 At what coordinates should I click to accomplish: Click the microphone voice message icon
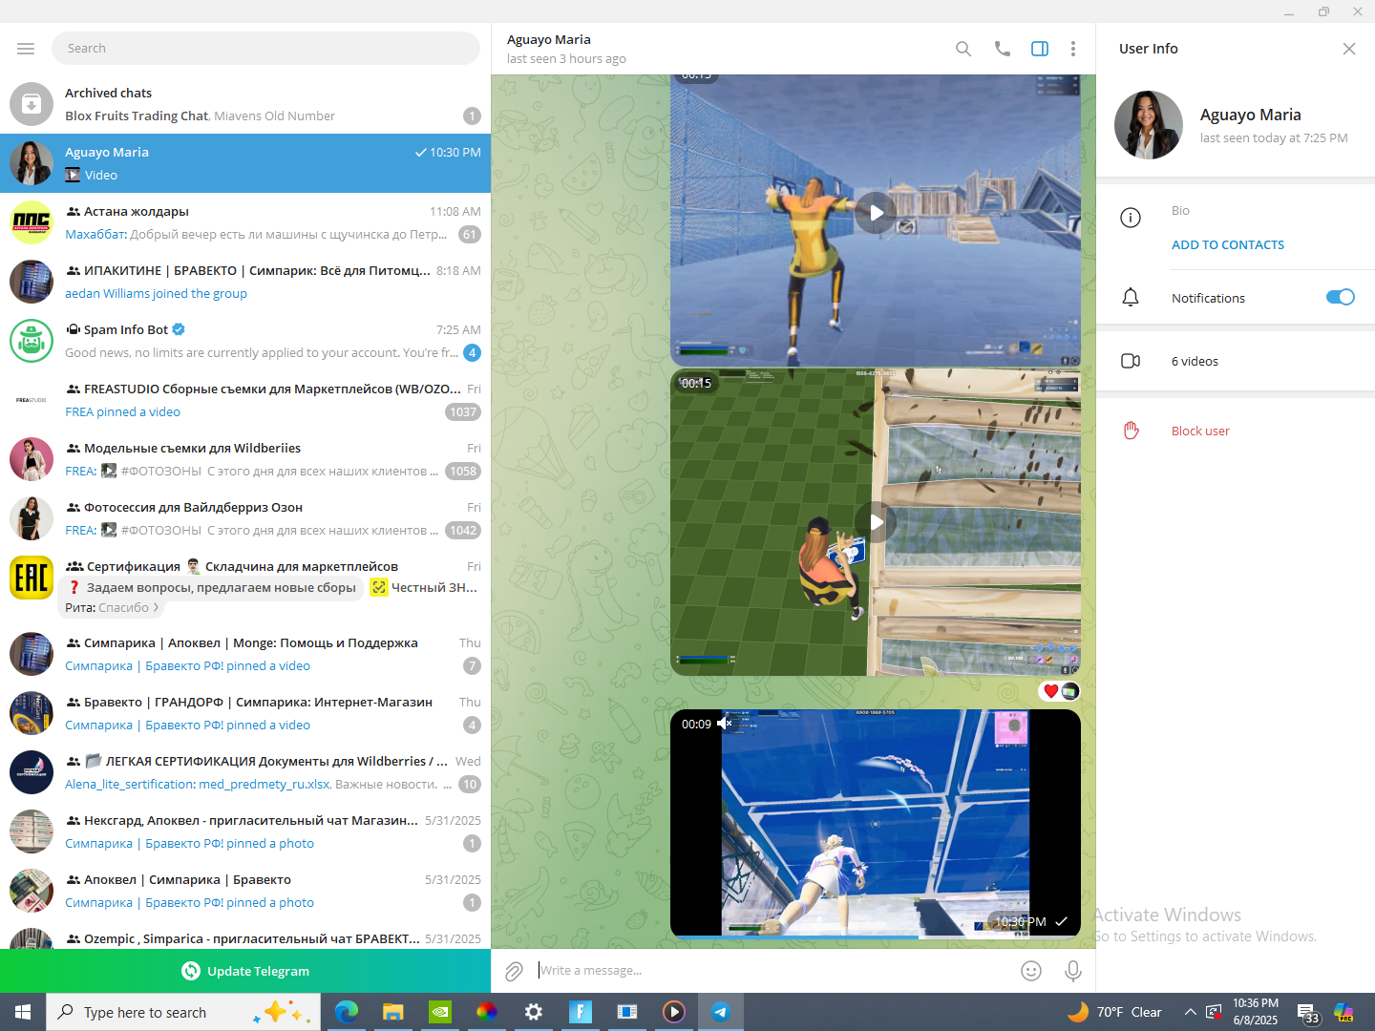click(1073, 971)
